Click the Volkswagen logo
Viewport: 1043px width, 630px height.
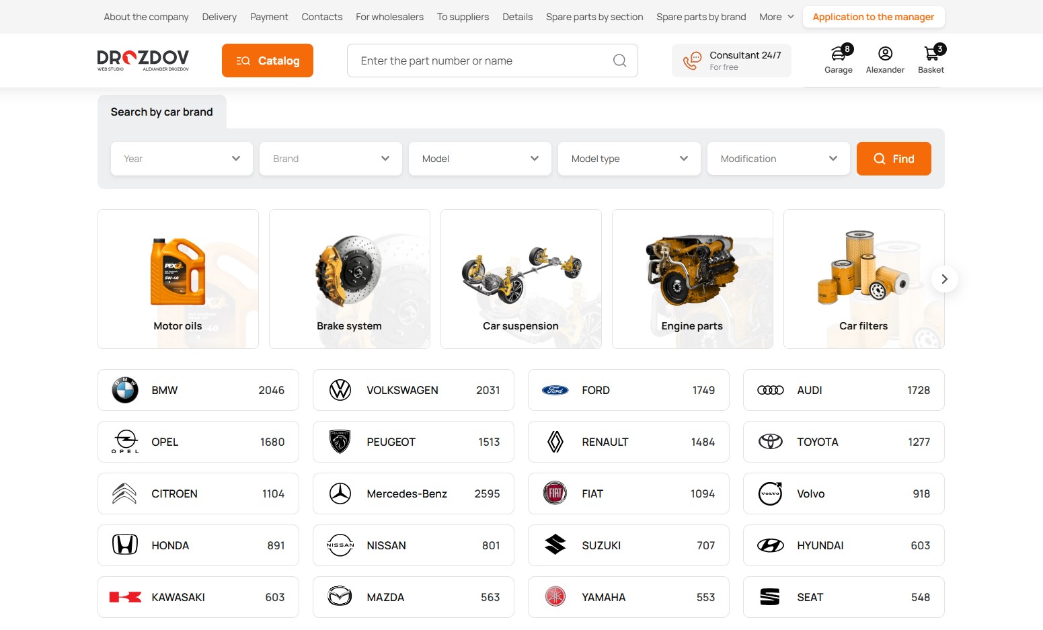340,390
